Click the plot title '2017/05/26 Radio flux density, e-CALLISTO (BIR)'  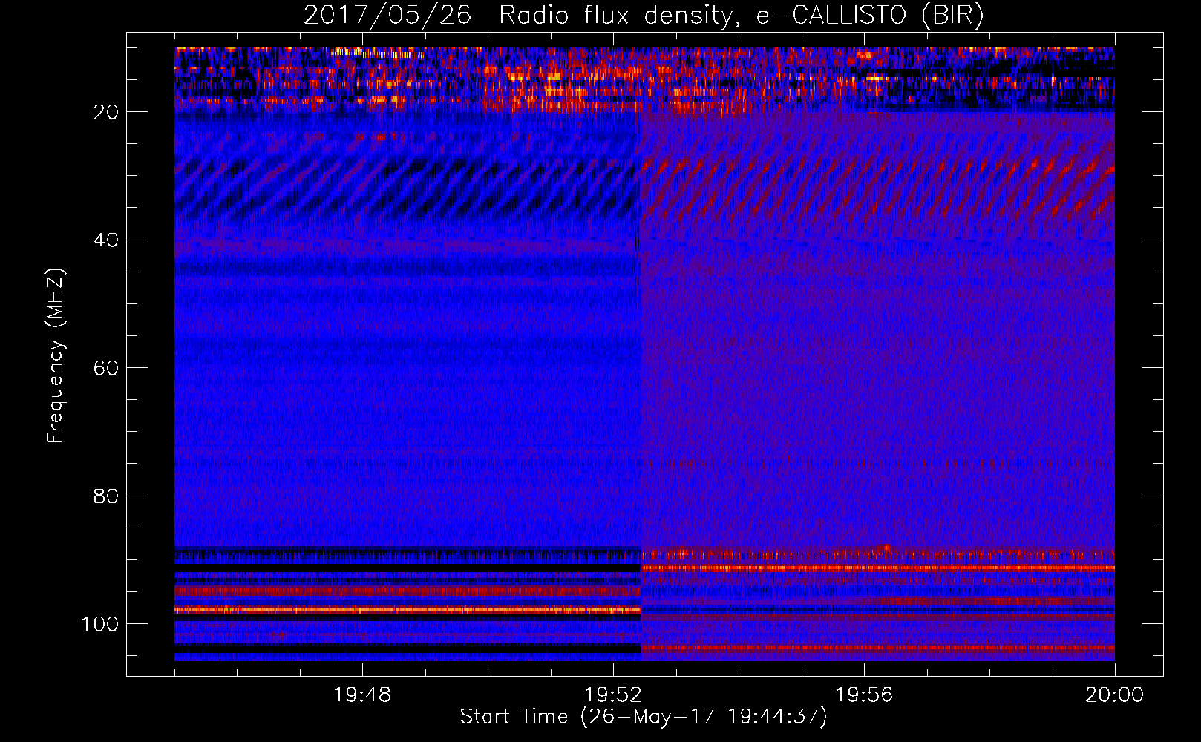[644, 16]
